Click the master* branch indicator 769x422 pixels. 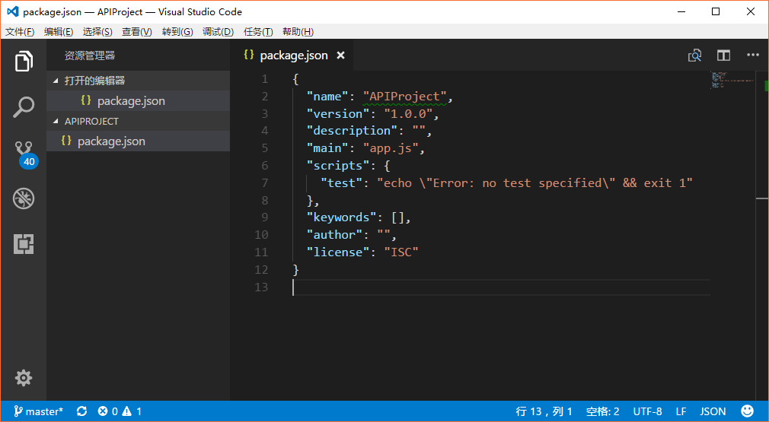pos(39,411)
